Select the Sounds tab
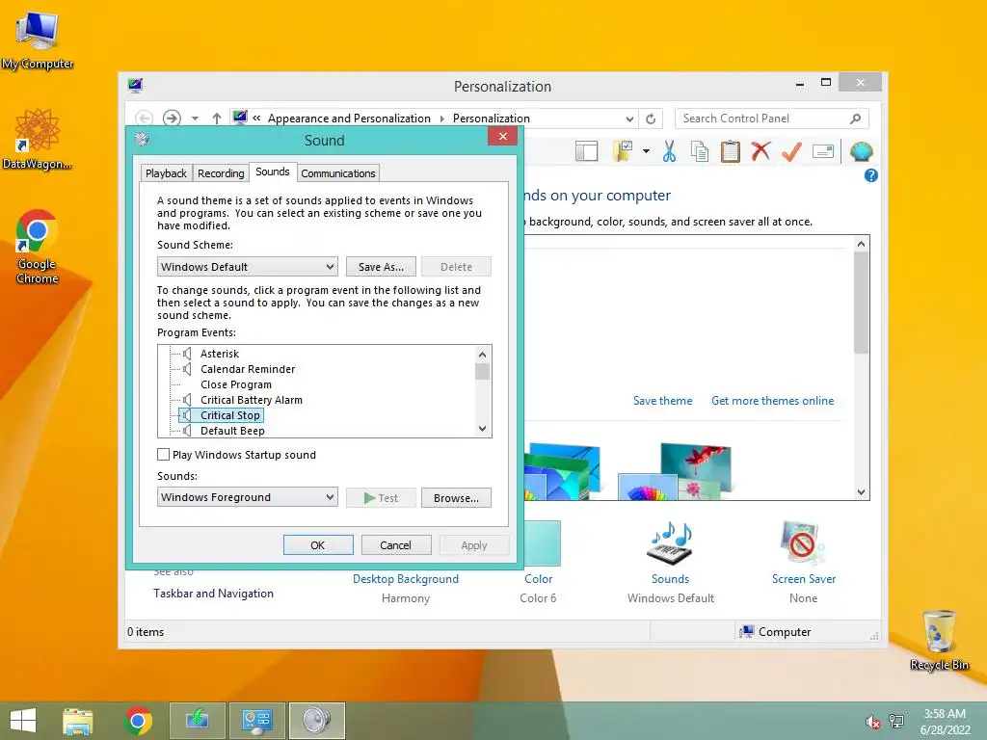This screenshot has height=740, width=987. tap(273, 172)
